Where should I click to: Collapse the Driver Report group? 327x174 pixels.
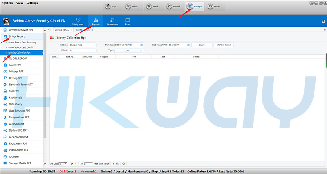coord(22,36)
